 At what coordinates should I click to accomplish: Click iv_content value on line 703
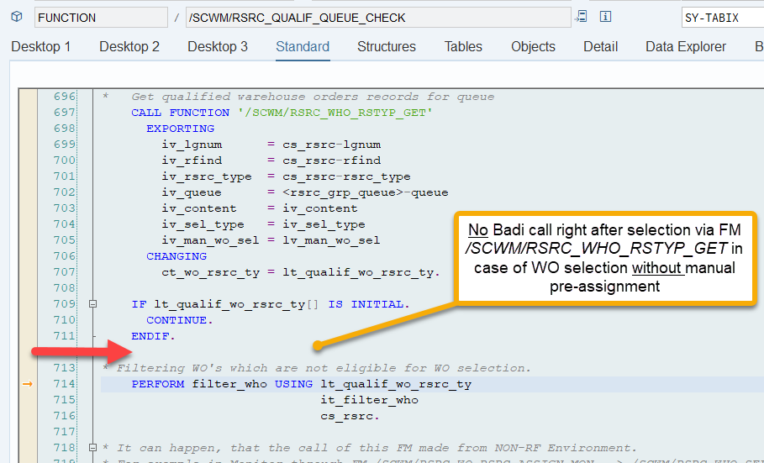[320, 208]
